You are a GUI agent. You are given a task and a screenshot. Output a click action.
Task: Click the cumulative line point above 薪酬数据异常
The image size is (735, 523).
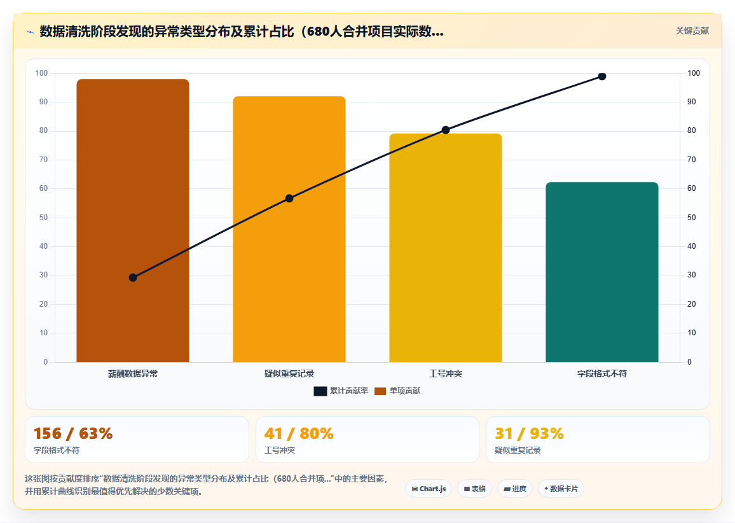[x=133, y=277]
